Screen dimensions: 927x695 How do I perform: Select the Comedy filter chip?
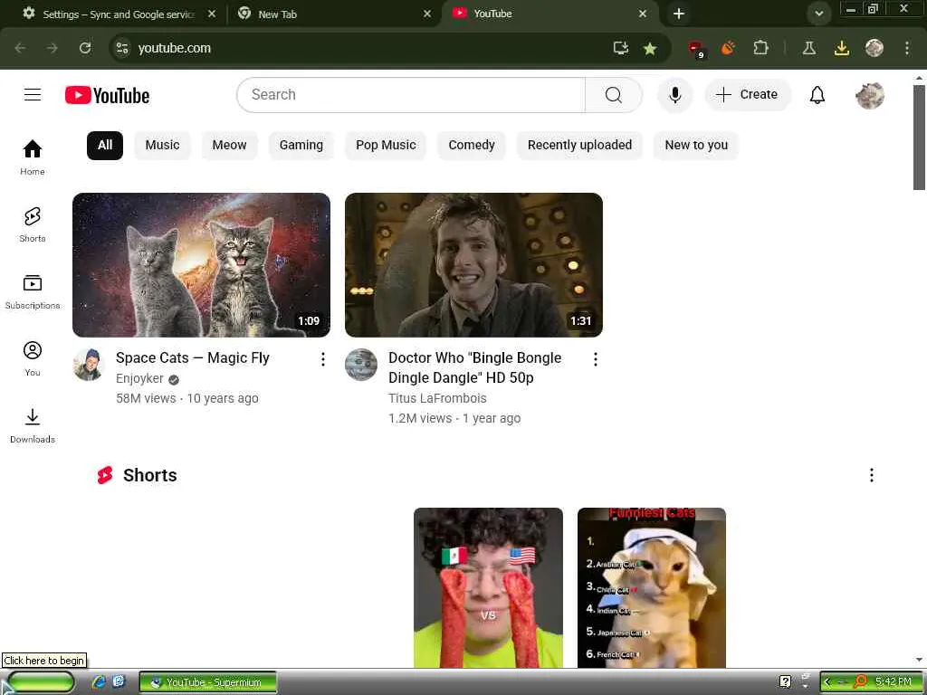coord(471,146)
